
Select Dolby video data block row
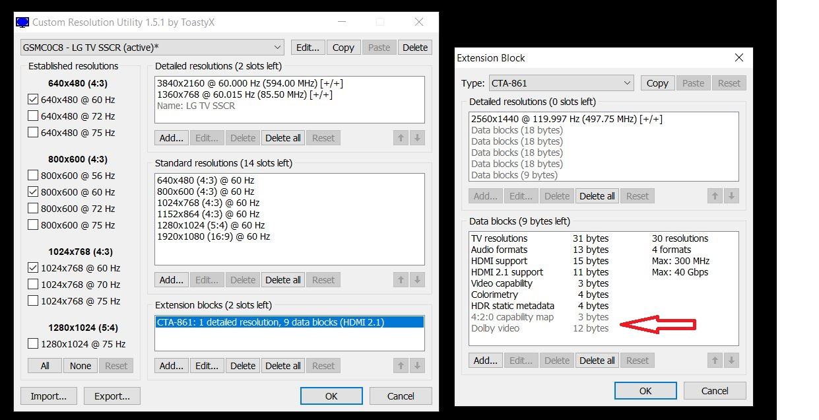[604, 328]
